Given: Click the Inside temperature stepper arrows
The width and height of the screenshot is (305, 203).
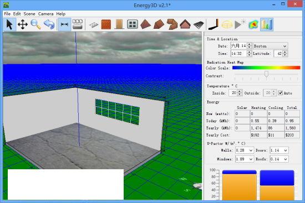Looking at the screenshot, I should (x=240, y=93).
